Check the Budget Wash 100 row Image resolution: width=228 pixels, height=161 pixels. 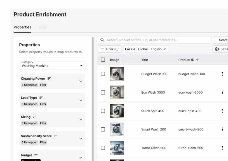tap(103, 74)
